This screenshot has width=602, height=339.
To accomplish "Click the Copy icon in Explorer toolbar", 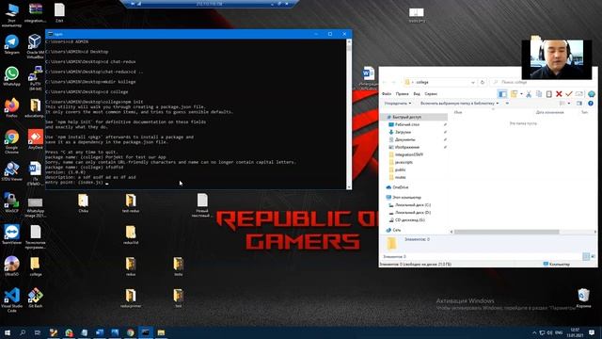I will coord(539,94).
